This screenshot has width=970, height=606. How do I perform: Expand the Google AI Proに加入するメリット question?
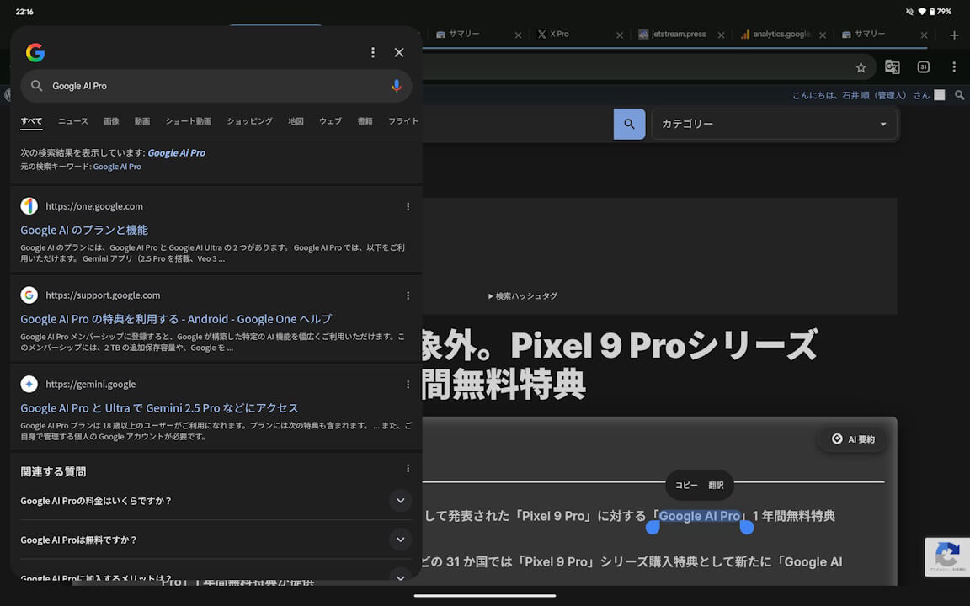click(x=216, y=577)
